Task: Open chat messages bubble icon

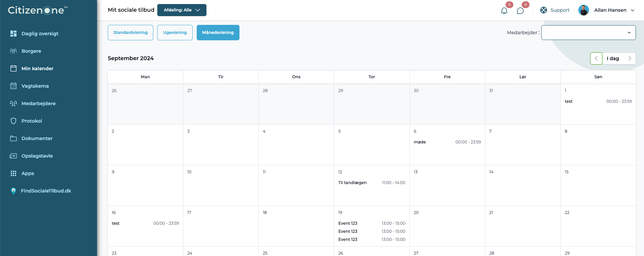Action: [520, 11]
